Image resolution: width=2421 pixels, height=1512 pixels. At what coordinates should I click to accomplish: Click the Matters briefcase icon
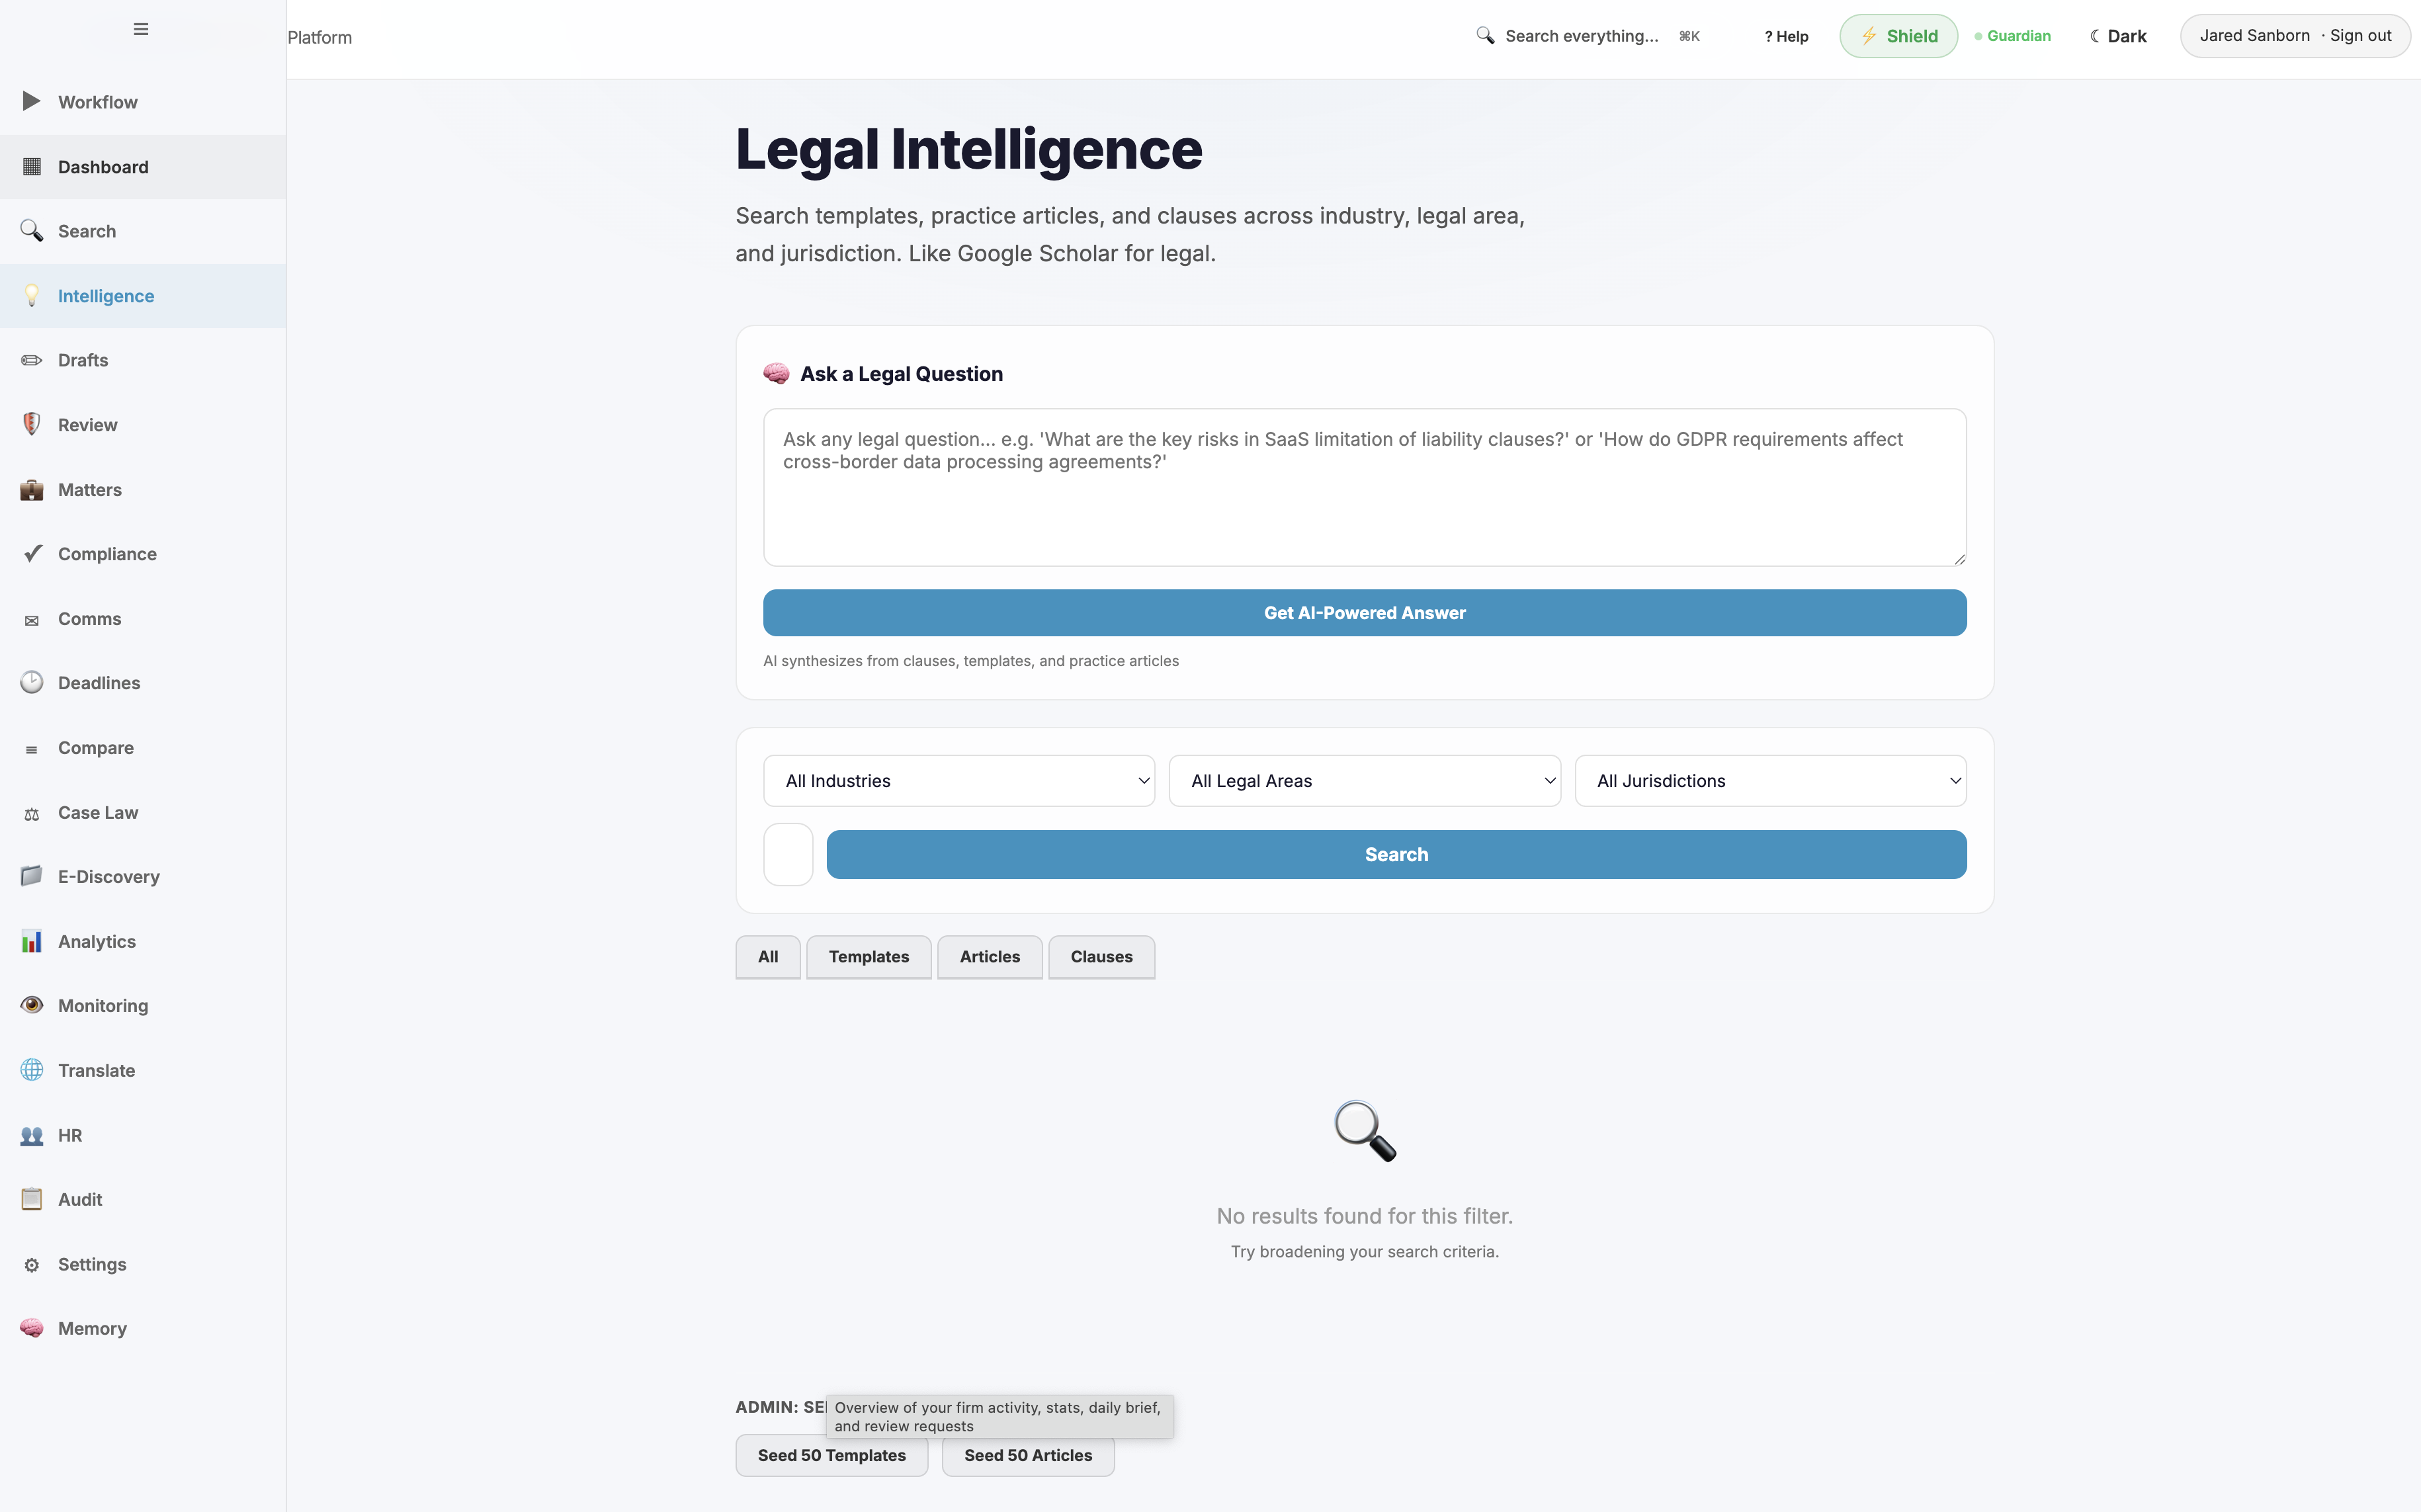coord(31,490)
